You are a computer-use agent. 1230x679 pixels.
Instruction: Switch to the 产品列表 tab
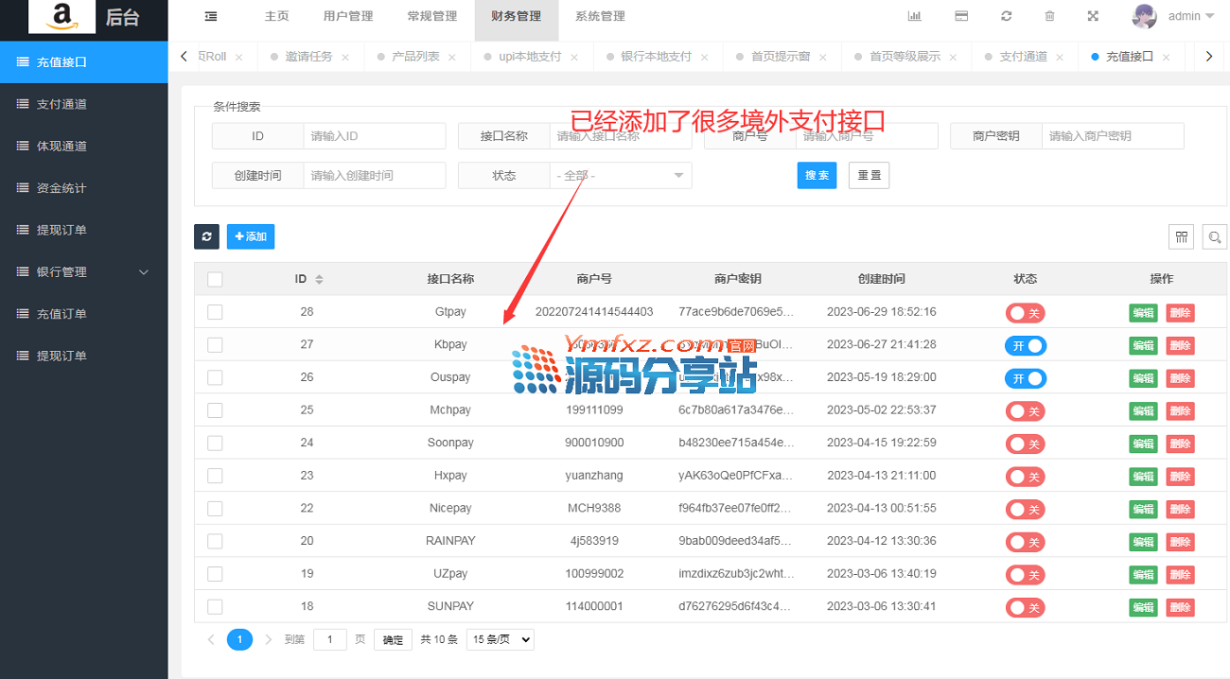click(x=415, y=57)
